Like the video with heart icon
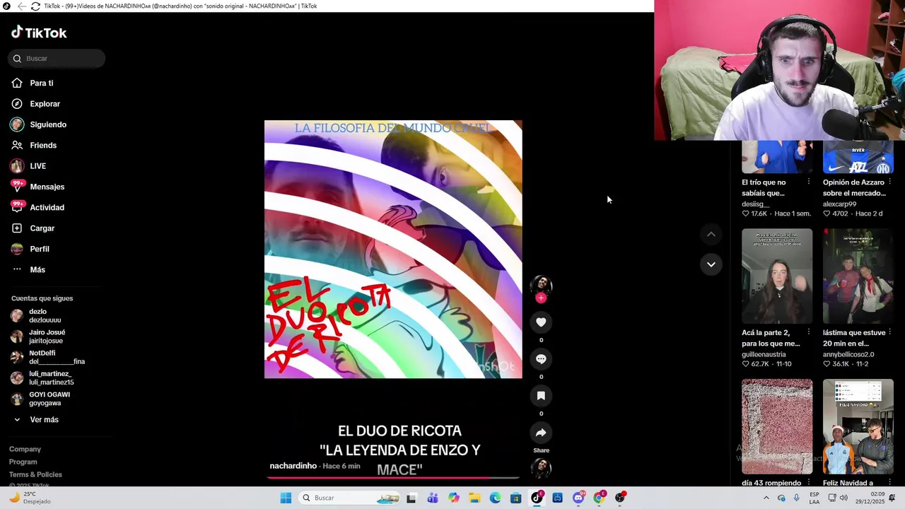Viewport: 905px width, 509px height. pyautogui.click(x=541, y=322)
